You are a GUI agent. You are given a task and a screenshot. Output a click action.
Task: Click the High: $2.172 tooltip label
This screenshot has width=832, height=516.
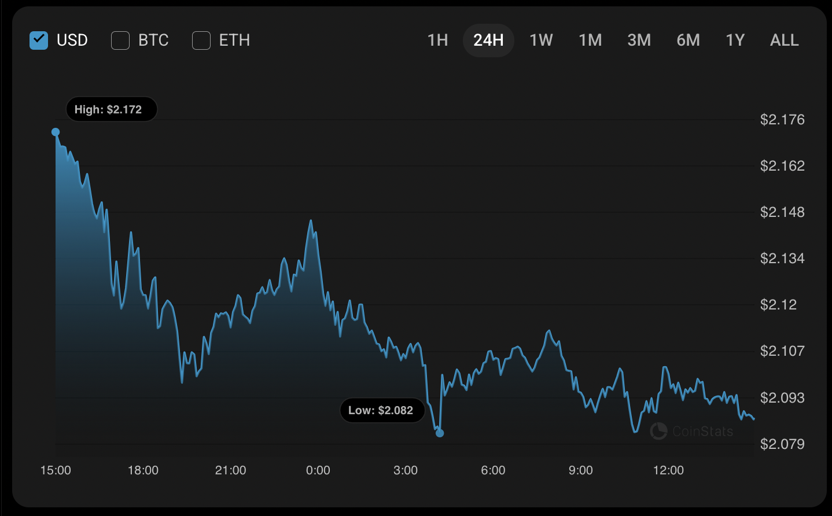point(111,109)
